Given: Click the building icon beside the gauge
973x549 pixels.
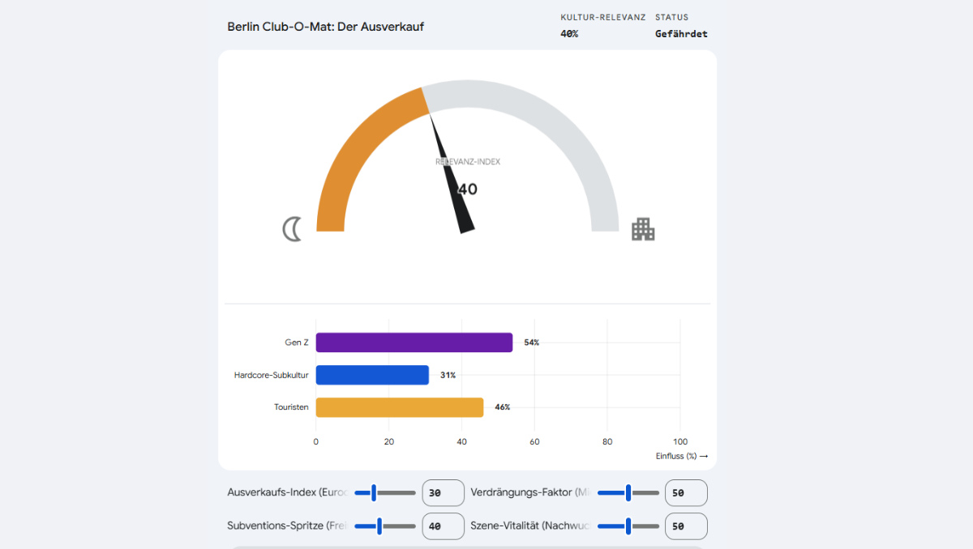Looking at the screenshot, I should pos(643,229).
